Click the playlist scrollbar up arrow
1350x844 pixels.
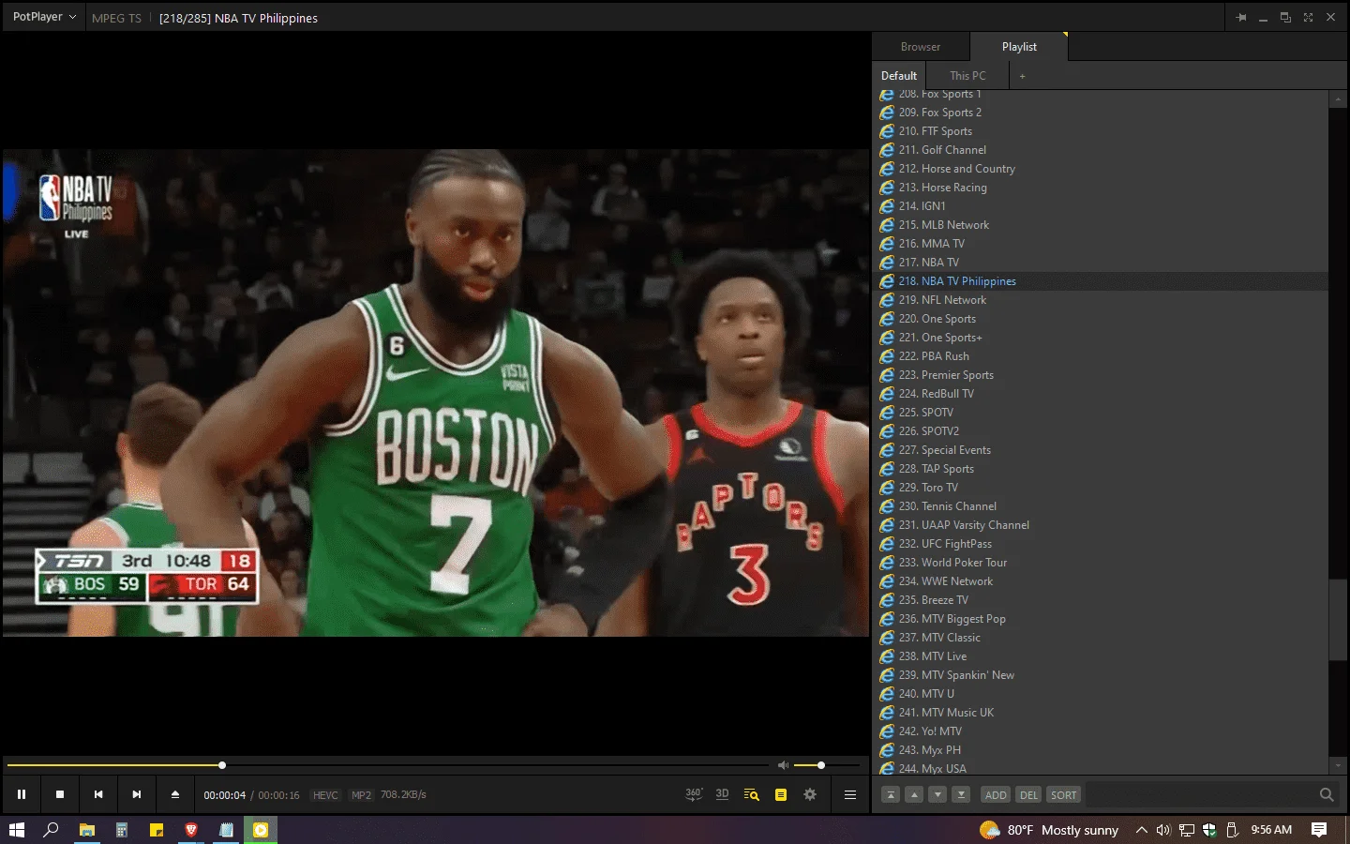[x=1338, y=98]
